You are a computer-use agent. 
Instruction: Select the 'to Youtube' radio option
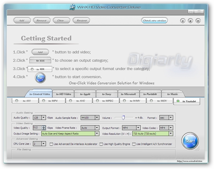tap(186, 101)
